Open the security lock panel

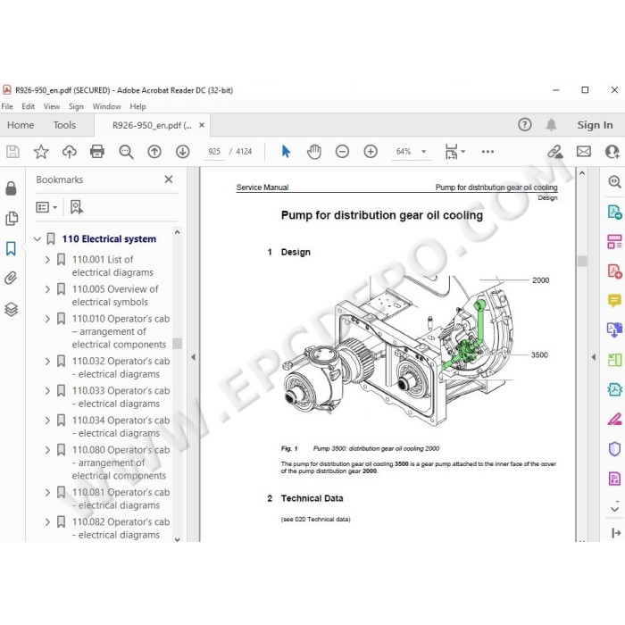pyautogui.click(x=11, y=188)
